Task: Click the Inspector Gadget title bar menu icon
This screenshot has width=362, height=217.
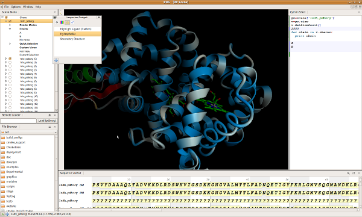Action: point(55,17)
